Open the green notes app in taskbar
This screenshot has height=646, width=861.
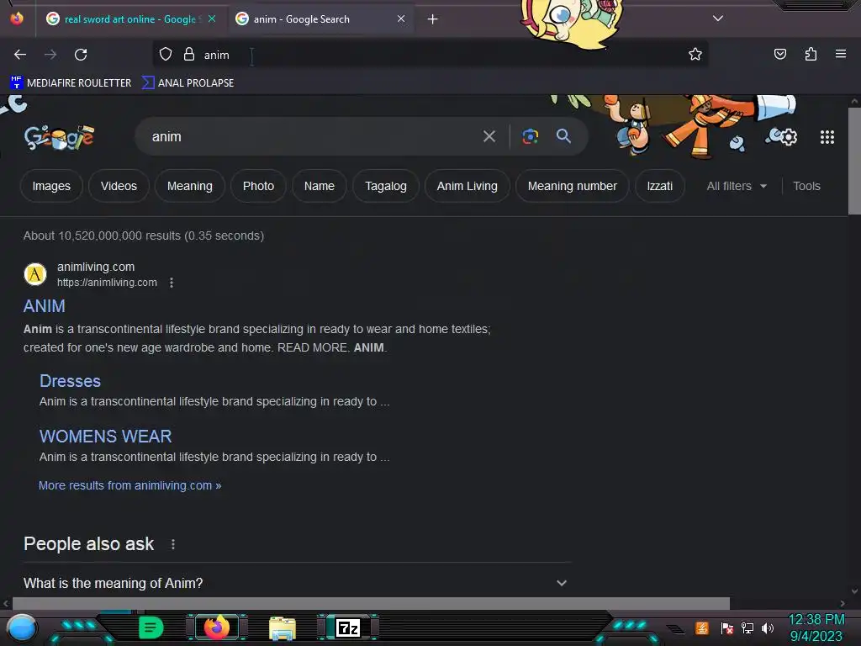(151, 627)
